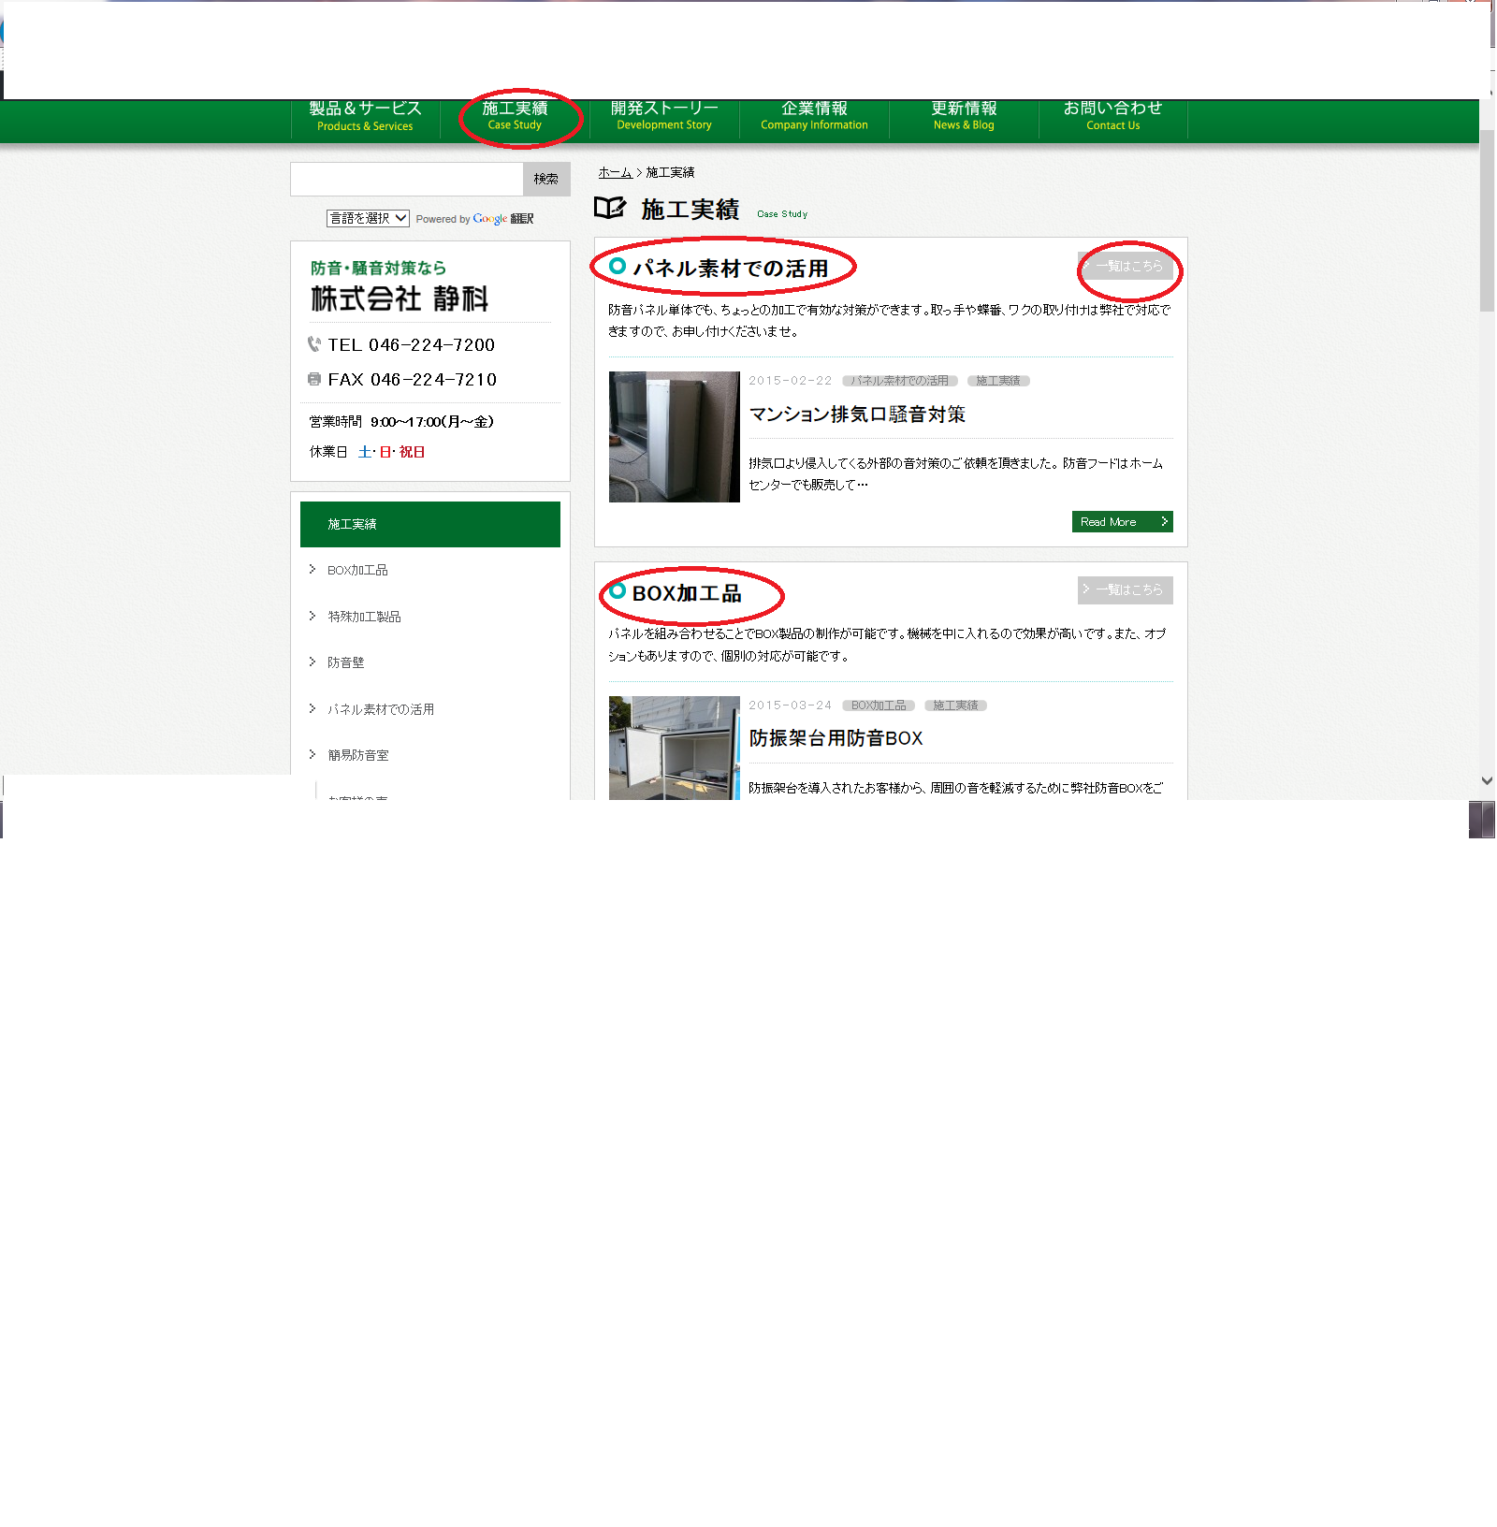Open the マンション排気口騒音対策 article thumbnail
The image size is (1497, 1527).
(675, 437)
